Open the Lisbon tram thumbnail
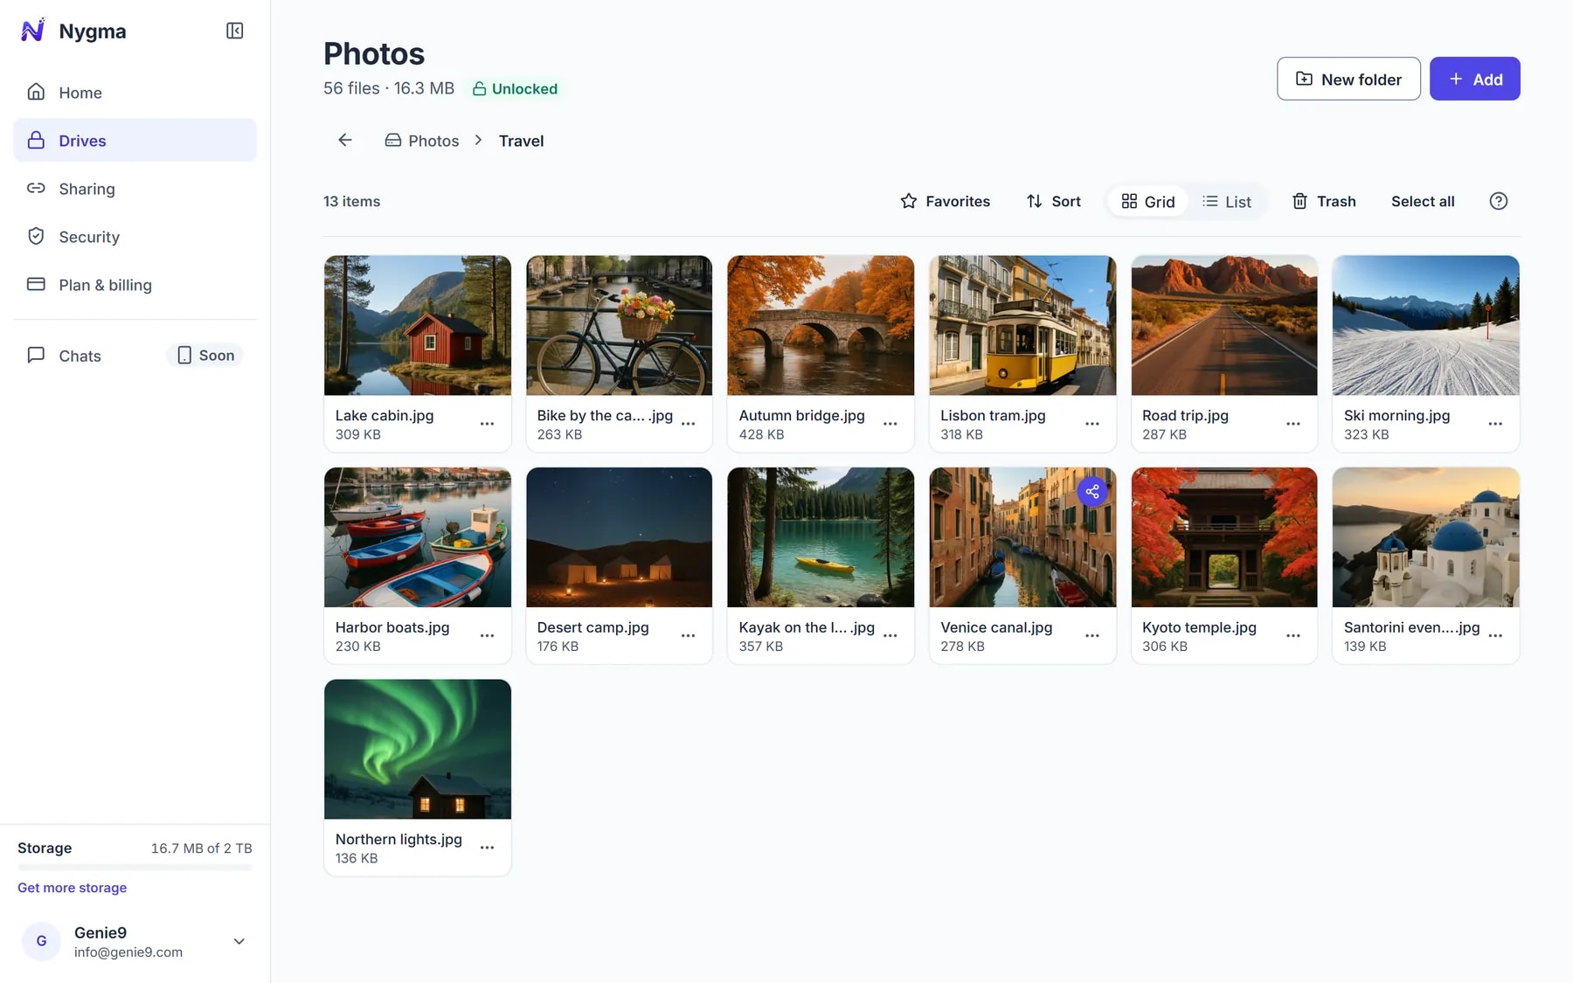This screenshot has width=1573, height=983. click(1022, 325)
